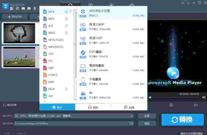
Task: Open the Download tab in top bar
Action: tap(91, 5)
